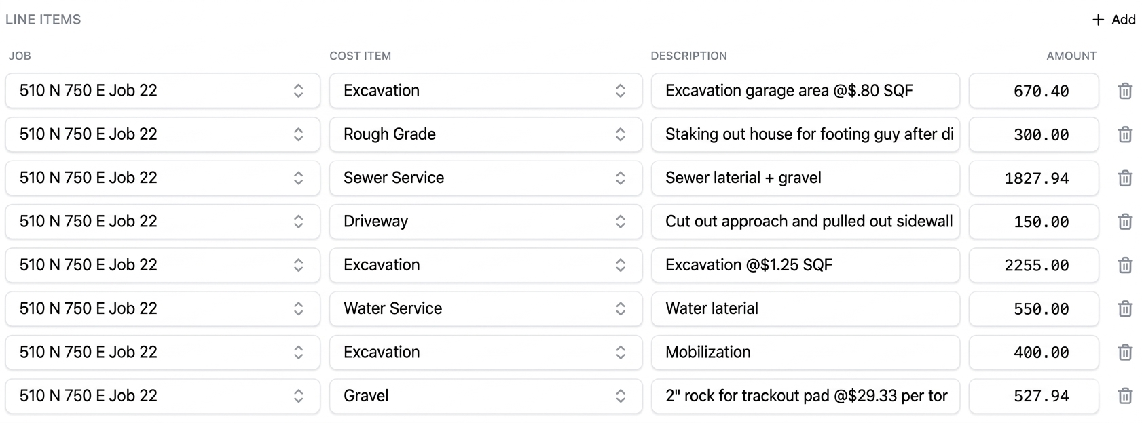1142x423 pixels.
Task: Delete the Excavation @$1.25 SQF line item
Action: point(1124,265)
